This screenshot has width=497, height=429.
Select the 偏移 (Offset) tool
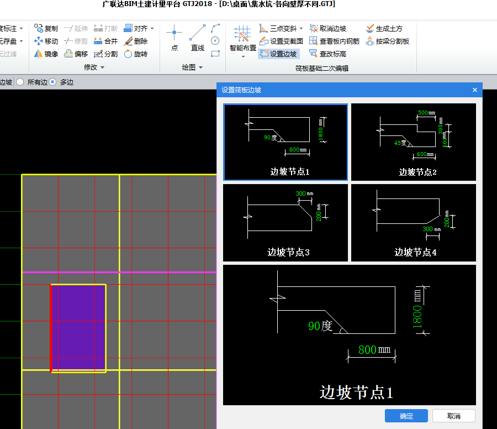tap(76, 54)
